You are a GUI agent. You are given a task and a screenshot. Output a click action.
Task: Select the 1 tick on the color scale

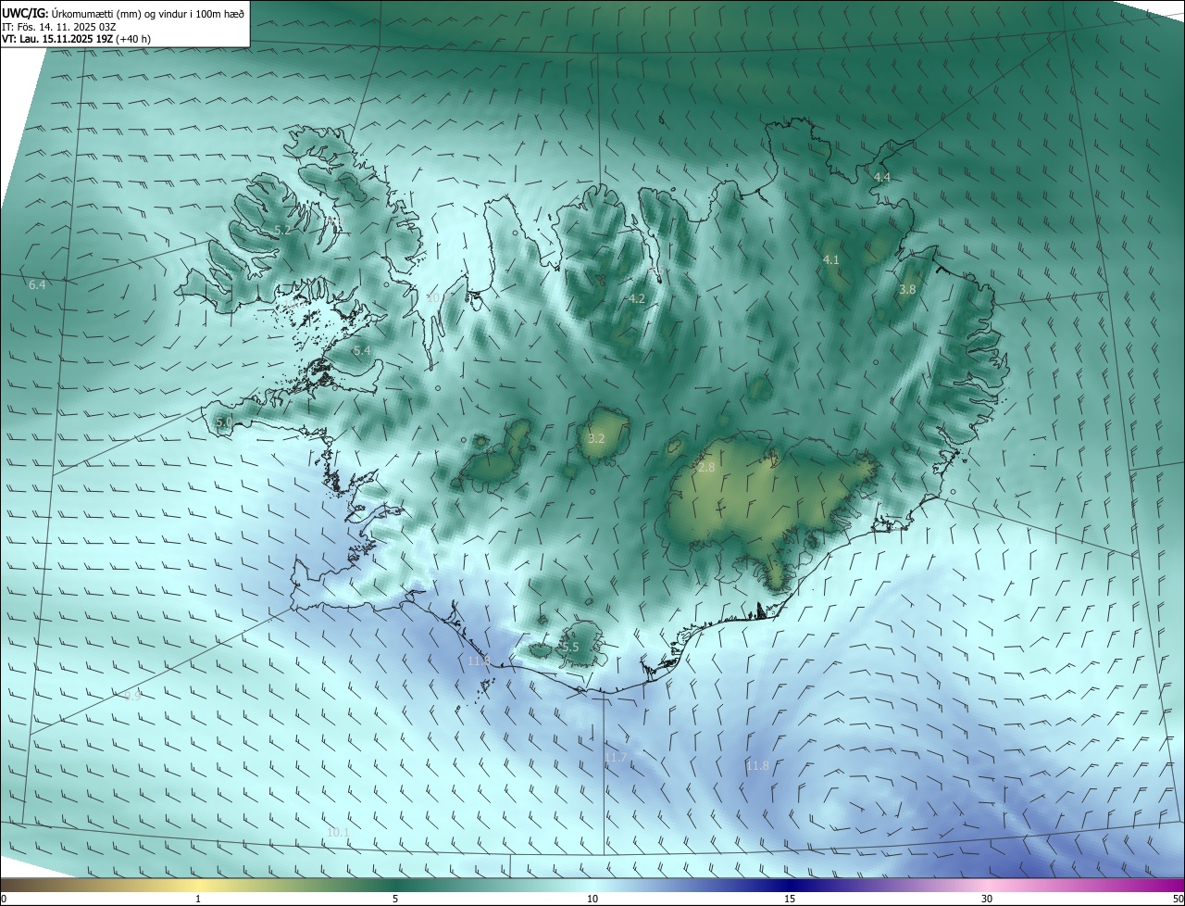point(198,899)
